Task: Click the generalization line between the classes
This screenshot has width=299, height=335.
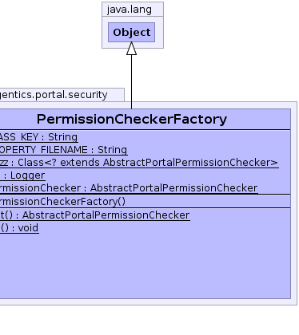Action: [131, 81]
